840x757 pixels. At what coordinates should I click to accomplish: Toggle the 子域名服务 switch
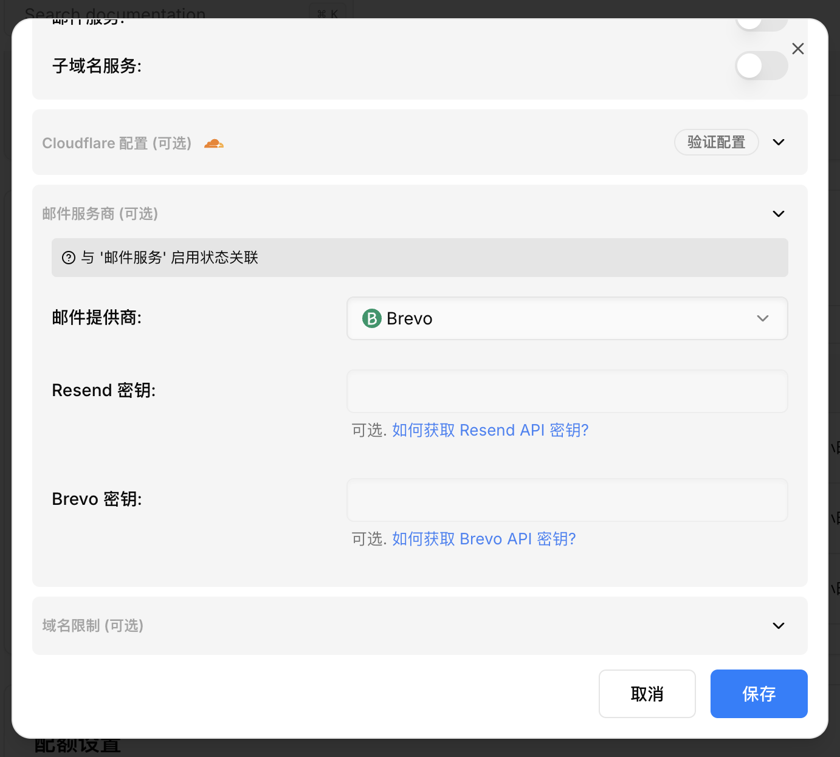761,66
